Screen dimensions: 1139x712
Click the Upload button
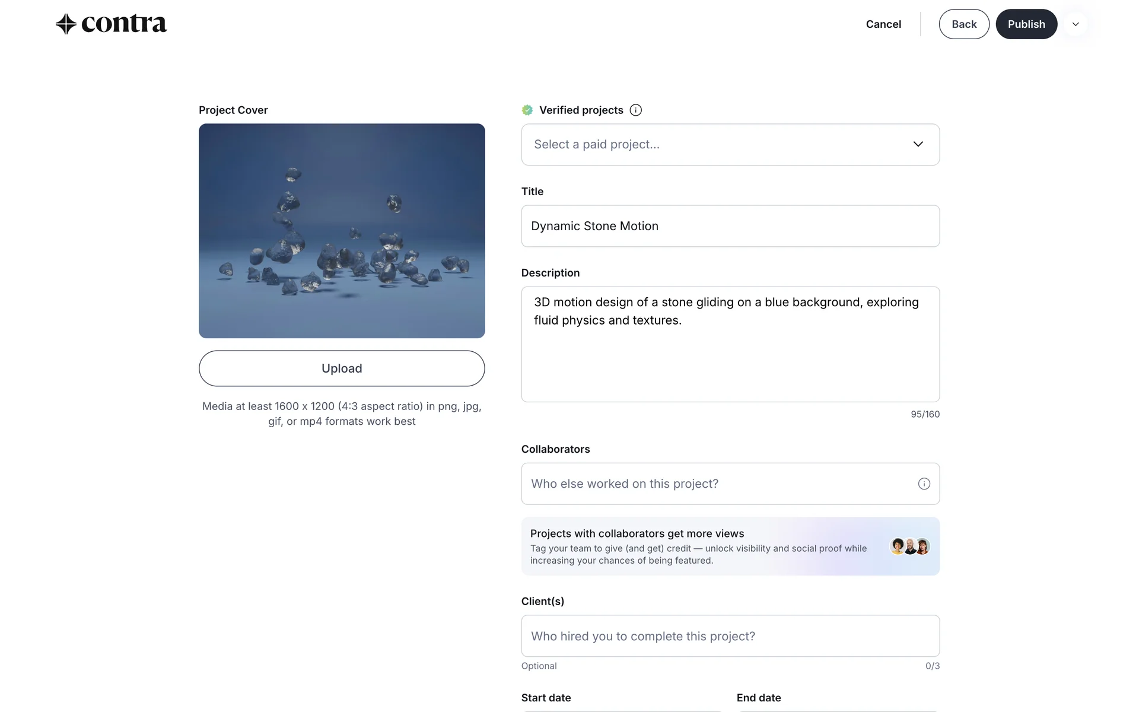(342, 368)
